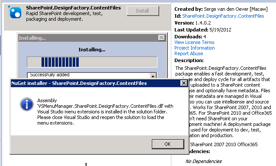Close the Installing progress window
276x166 pixels.
pyautogui.click(x=162, y=38)
